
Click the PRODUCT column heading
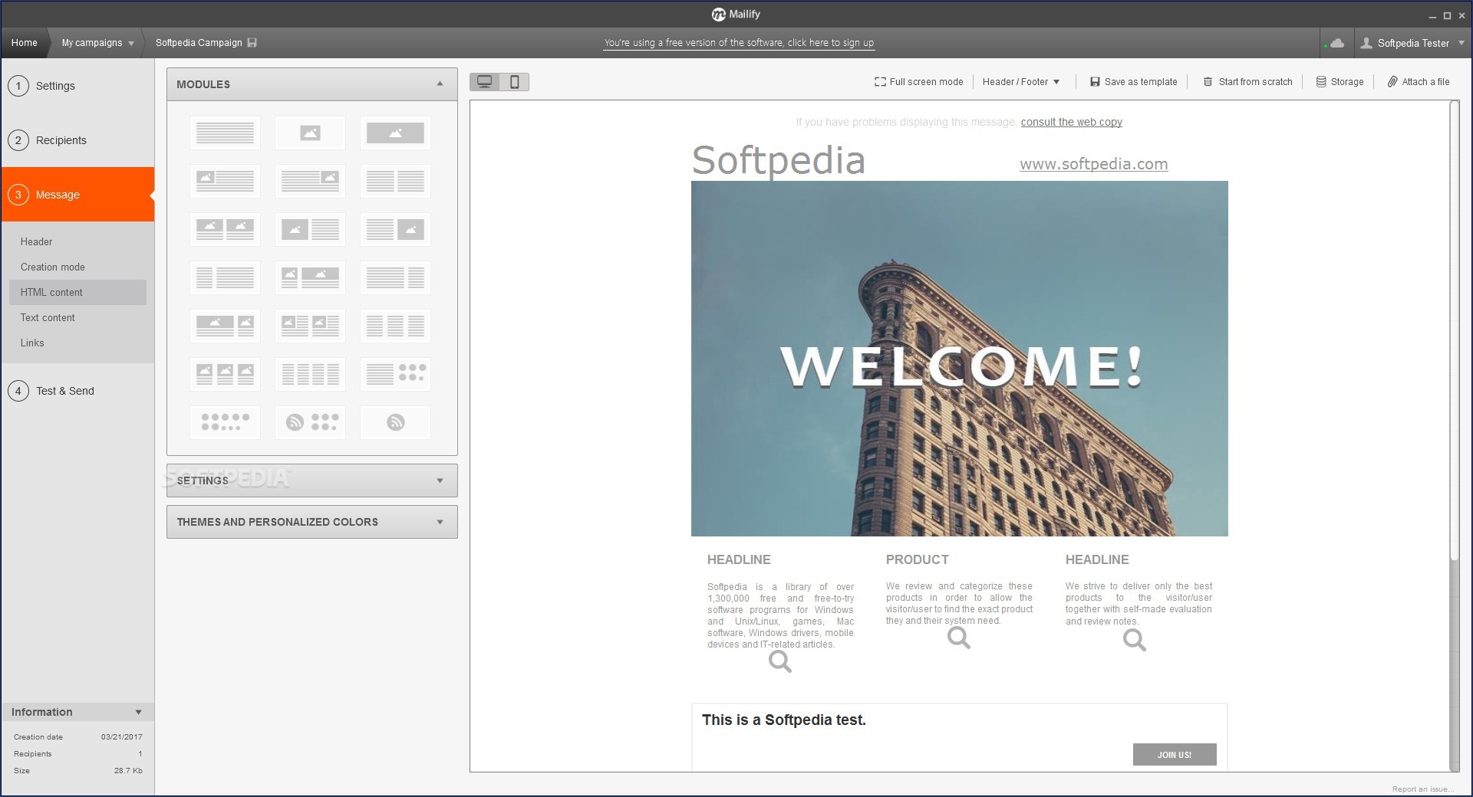(917, 559)
